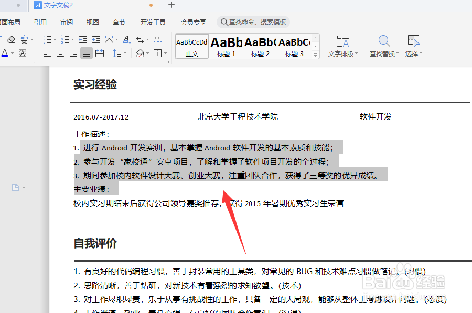Click the document icon in left margin
The height and width of the screenshot is (313, 472).
pyautogui.click(x=15, y=187)
